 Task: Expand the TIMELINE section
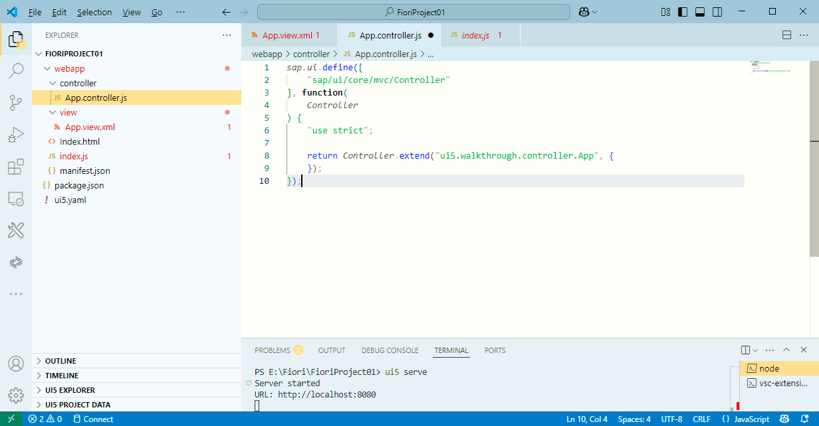(x=136, y=376)
